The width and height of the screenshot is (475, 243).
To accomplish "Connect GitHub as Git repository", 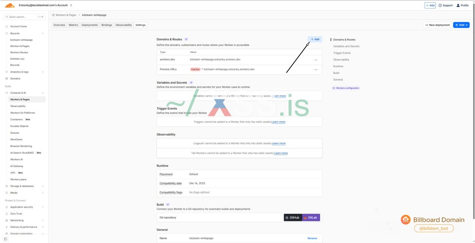I will [x=293, y=218].
